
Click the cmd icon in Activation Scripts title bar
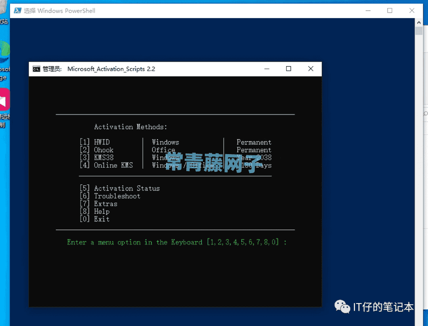click(x=36, y=69)
